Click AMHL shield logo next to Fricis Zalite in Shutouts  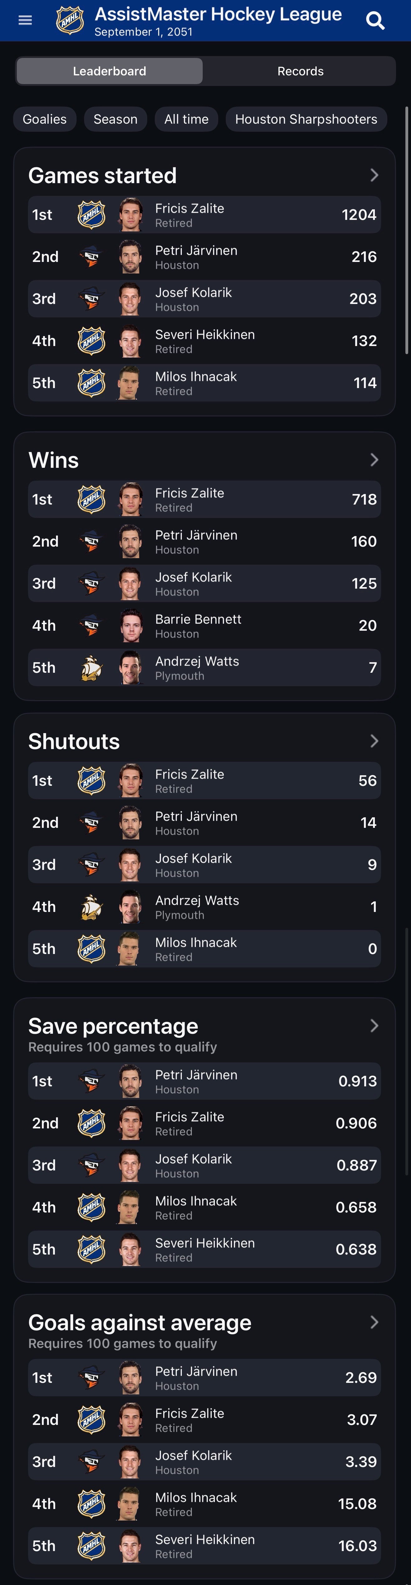(91, 781)
